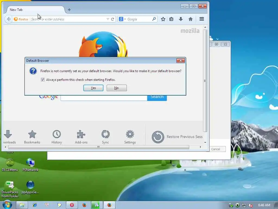The image size is (278, 209).
Task: Close the Default Browser dialog
Action: (181, 61)
